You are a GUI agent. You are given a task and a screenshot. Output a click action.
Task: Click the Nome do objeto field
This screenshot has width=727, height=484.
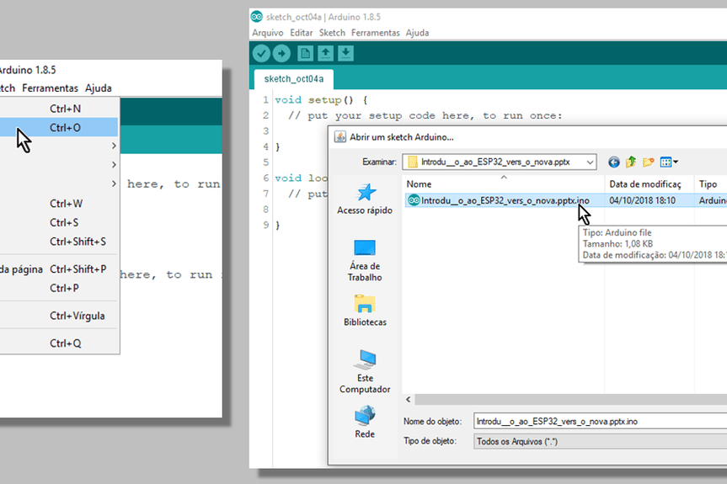pos(598,421)
